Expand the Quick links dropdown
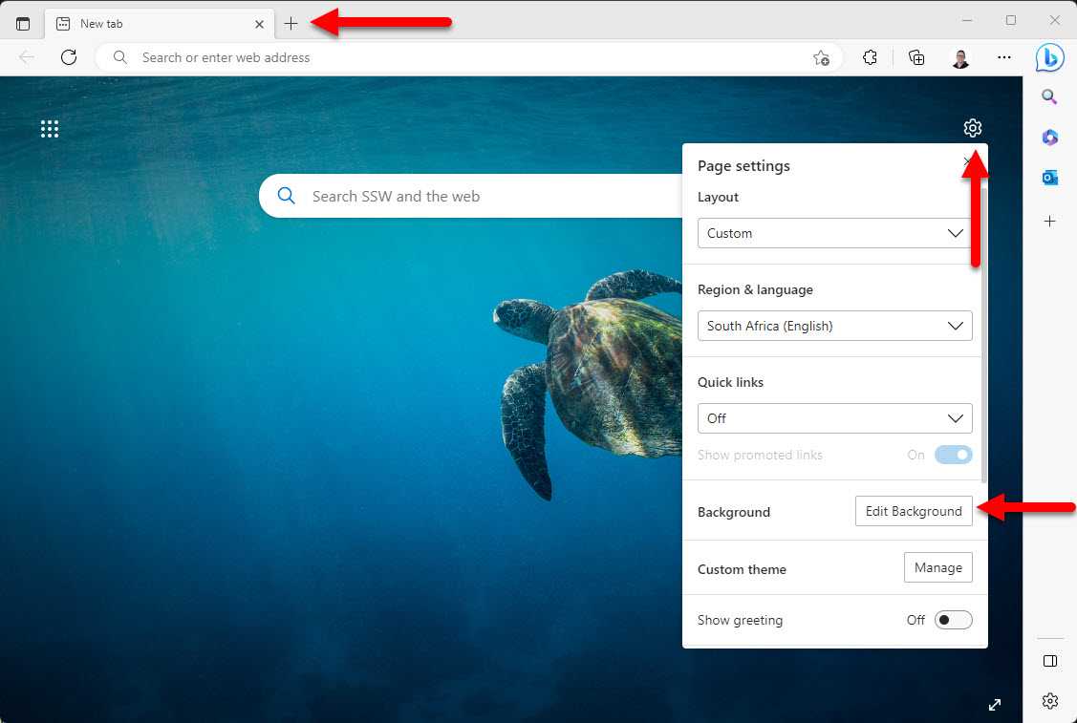 pos(834,418)
